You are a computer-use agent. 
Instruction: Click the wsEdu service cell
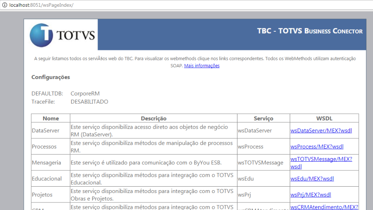pyautogui.click(x=263, y=179)
